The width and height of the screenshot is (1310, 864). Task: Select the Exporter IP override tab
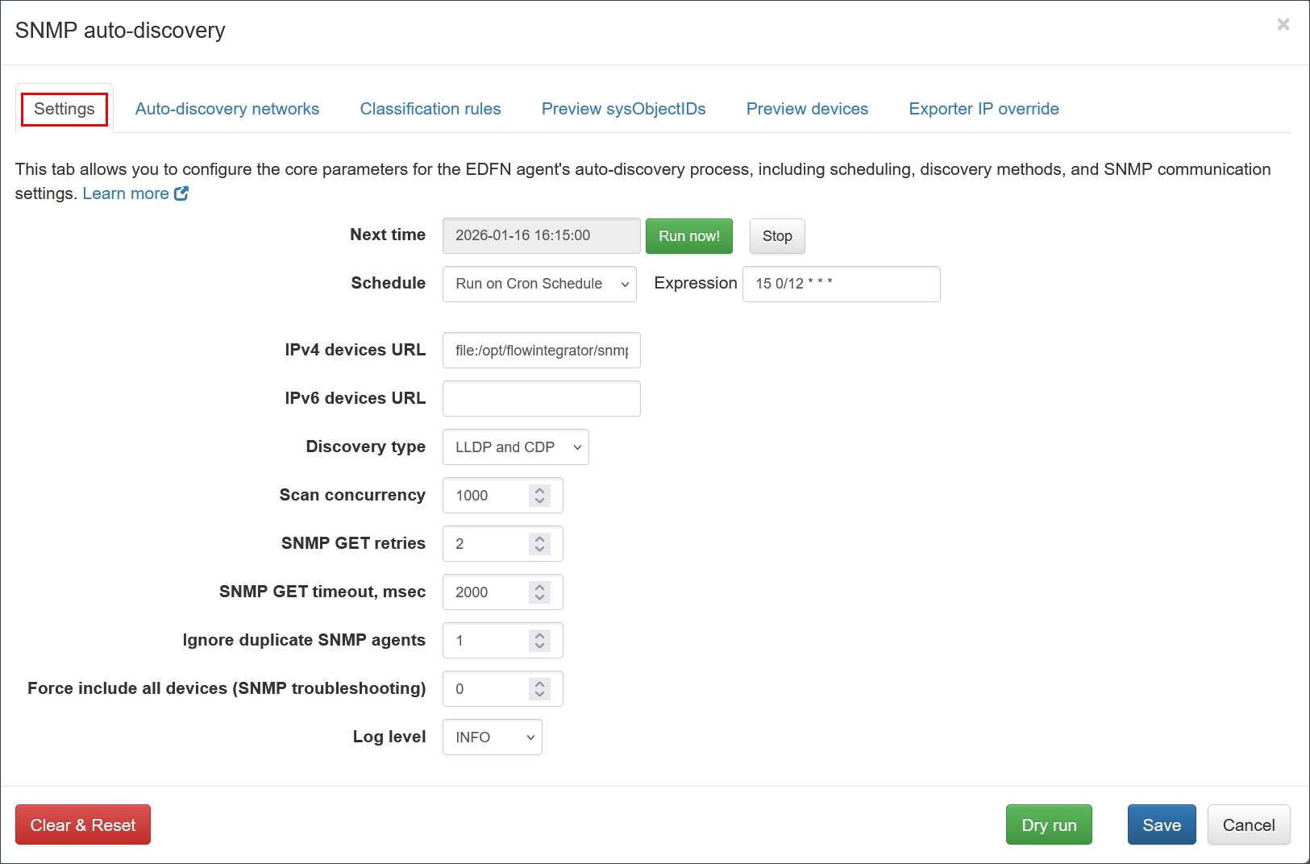[984, 109]
